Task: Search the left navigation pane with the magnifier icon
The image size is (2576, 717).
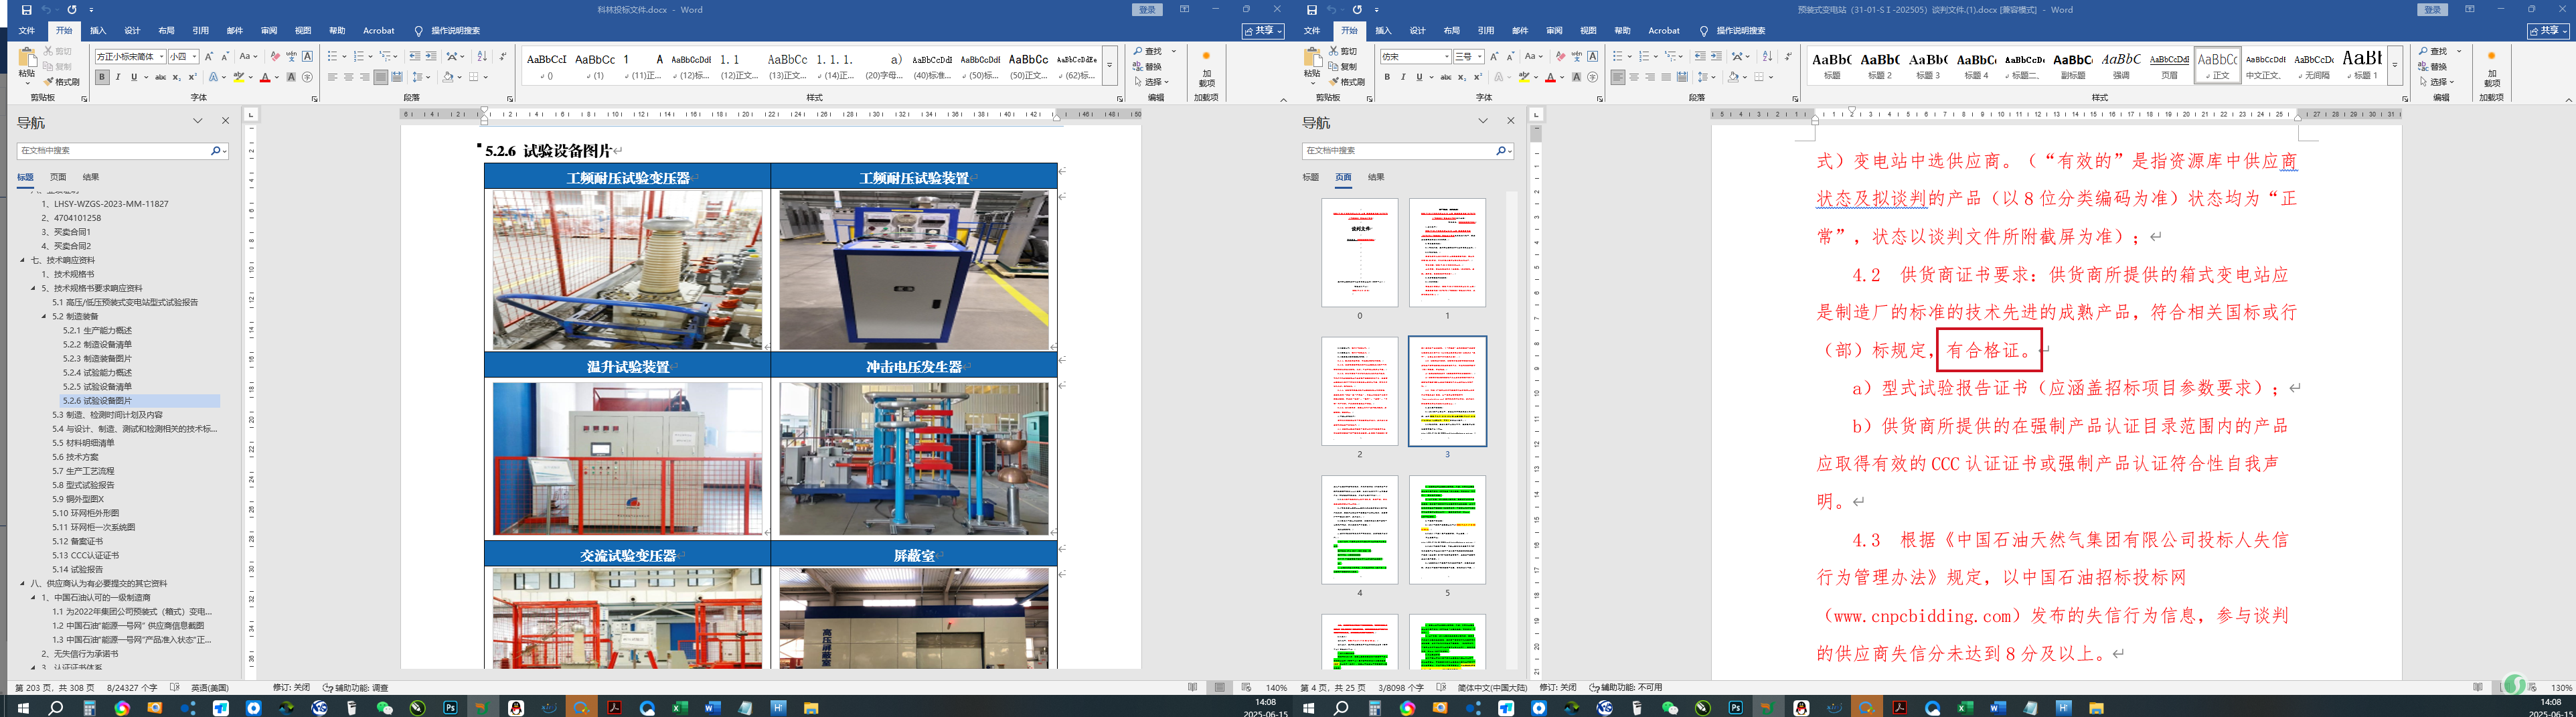Action: click(215, 151)
